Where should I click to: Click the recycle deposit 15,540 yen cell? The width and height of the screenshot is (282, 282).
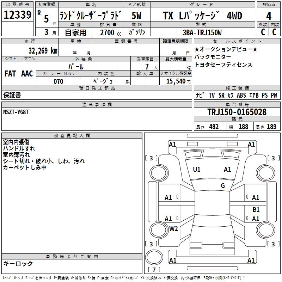coord(176,81)
